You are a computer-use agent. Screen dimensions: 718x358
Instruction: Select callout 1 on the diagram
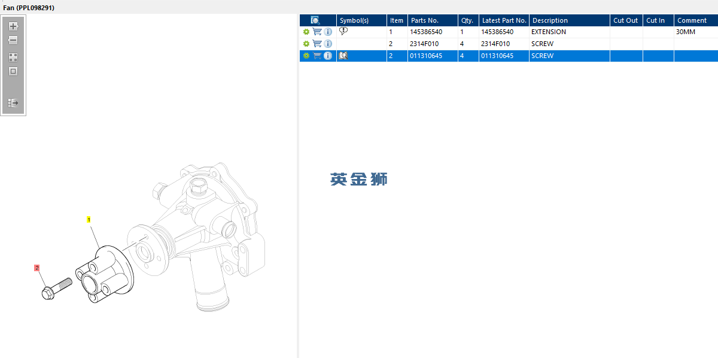point(89,220)
